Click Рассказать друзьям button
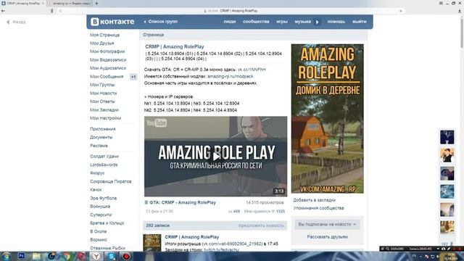 (327, 237)
